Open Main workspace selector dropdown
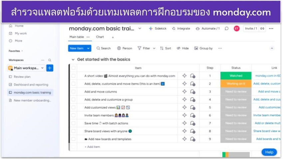Screen dimensions: 283x159 (x=26, y=68)
